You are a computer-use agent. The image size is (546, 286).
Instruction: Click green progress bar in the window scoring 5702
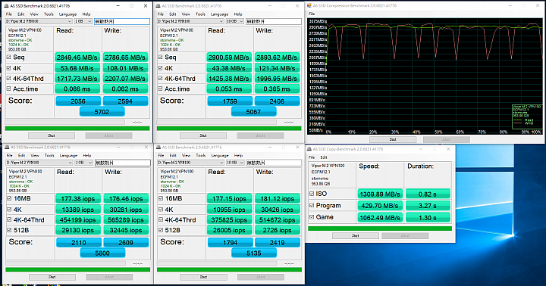point(77,128)
